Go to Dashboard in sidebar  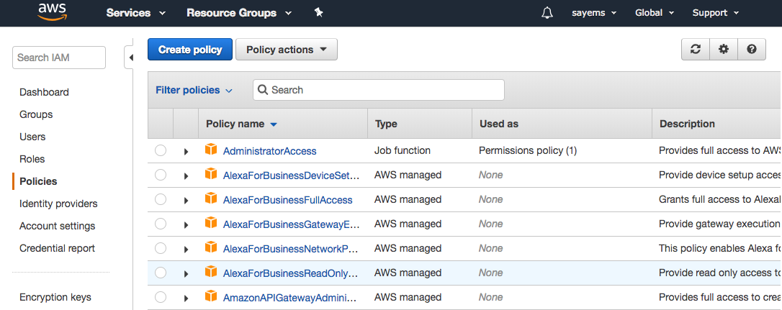(44, 92)
